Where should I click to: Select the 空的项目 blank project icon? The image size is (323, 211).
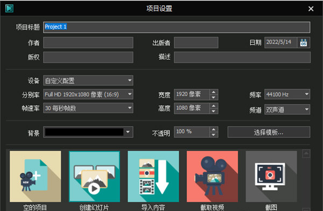(35, 177)
